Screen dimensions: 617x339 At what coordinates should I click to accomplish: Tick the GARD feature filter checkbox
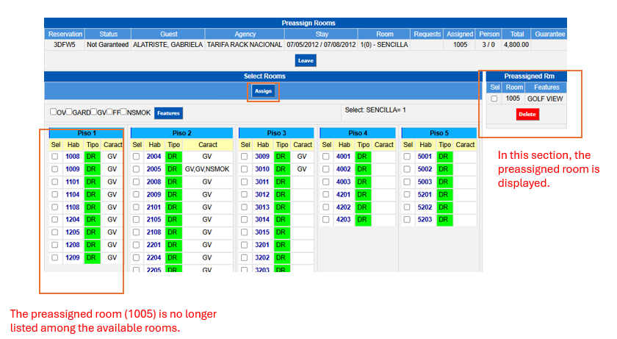68,113
